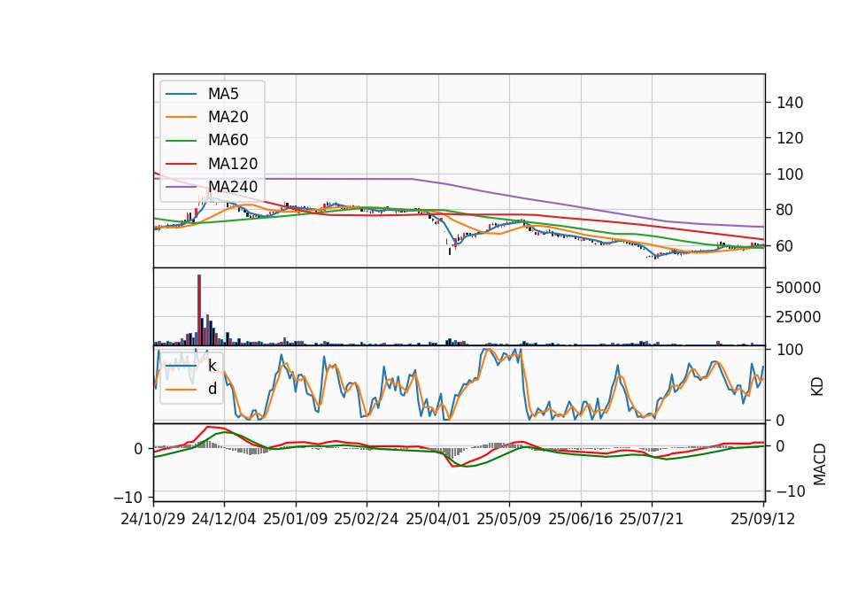Click the -10 label on left MACD axis

point(127,498)
